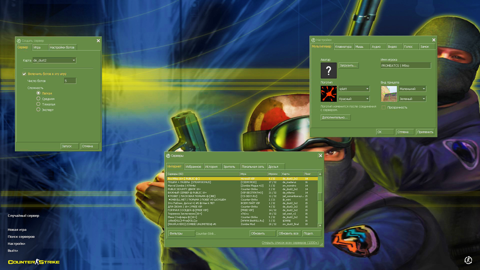This screenshot has height=270, width=480.
Task: Click the Загрузить... avatar button
Action: click(348, 66)
